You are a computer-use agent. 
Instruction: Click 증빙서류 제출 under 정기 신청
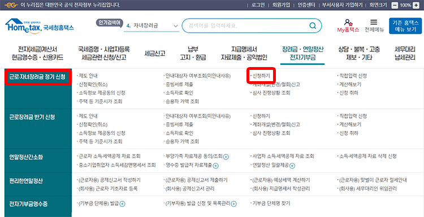pyautogui.click(x=179, y=85)
